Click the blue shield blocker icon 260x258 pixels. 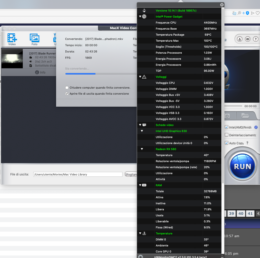[247, 13]
